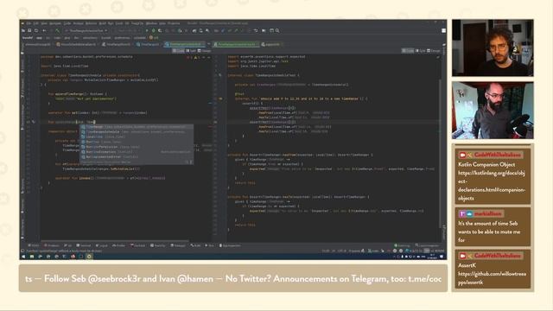The height and width of the screenshot is (311, 553).
Task: Click the Save All toolbar icon
Action: click(x=29, y=31)
